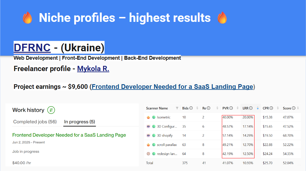Click the 20.00% LRR cell
The image size is (306, 171).
(x=248, y=117)
